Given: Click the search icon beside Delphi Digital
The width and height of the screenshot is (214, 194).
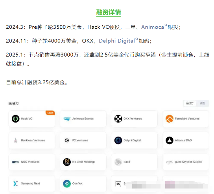Looking at the screenshot, I should click(137, 39).
